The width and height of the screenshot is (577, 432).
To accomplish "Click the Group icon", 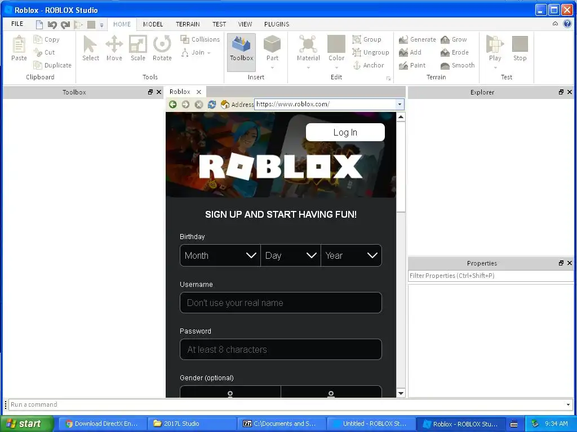I will (357, 39).
